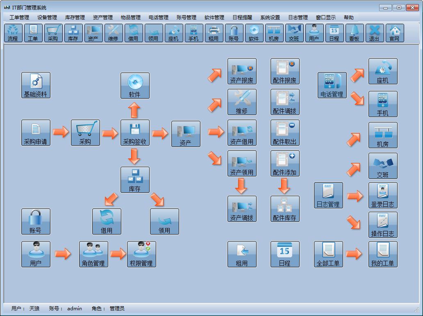Viewport: 423px width, 316px height.
Task: Click the 采购申请 (Purchase Request) icon
Action: click(x=36, y=132)
